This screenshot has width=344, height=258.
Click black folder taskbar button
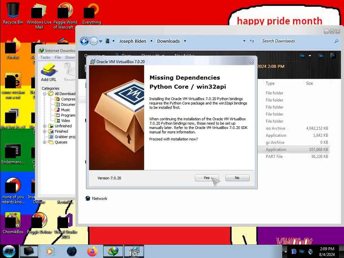29,251
